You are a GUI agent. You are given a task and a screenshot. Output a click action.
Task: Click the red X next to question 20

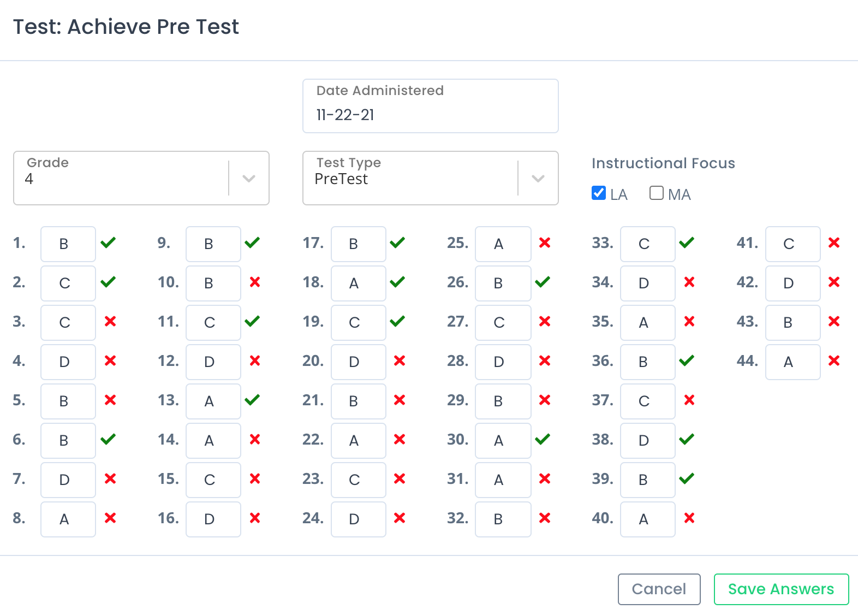coord(400,360)
